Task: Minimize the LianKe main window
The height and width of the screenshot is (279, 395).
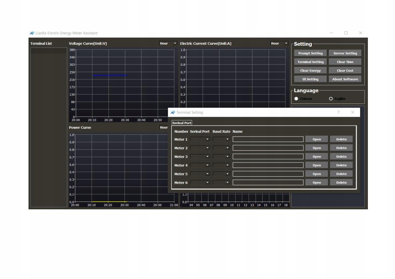Action: click(x=332, y=33)
